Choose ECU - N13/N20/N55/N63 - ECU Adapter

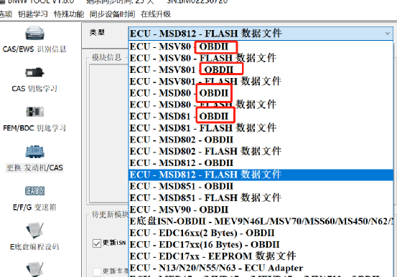coord(261,268)
